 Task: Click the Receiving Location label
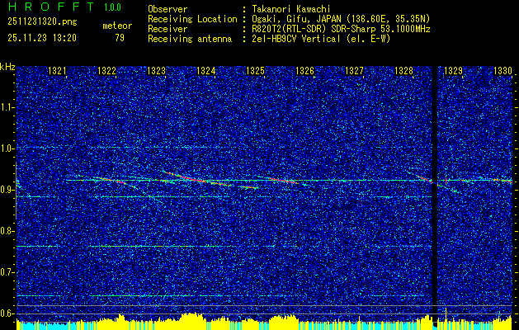[x=192, y=19]
